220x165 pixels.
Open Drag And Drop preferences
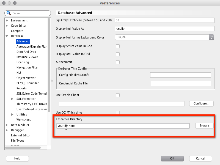click(x=26, y=52)
